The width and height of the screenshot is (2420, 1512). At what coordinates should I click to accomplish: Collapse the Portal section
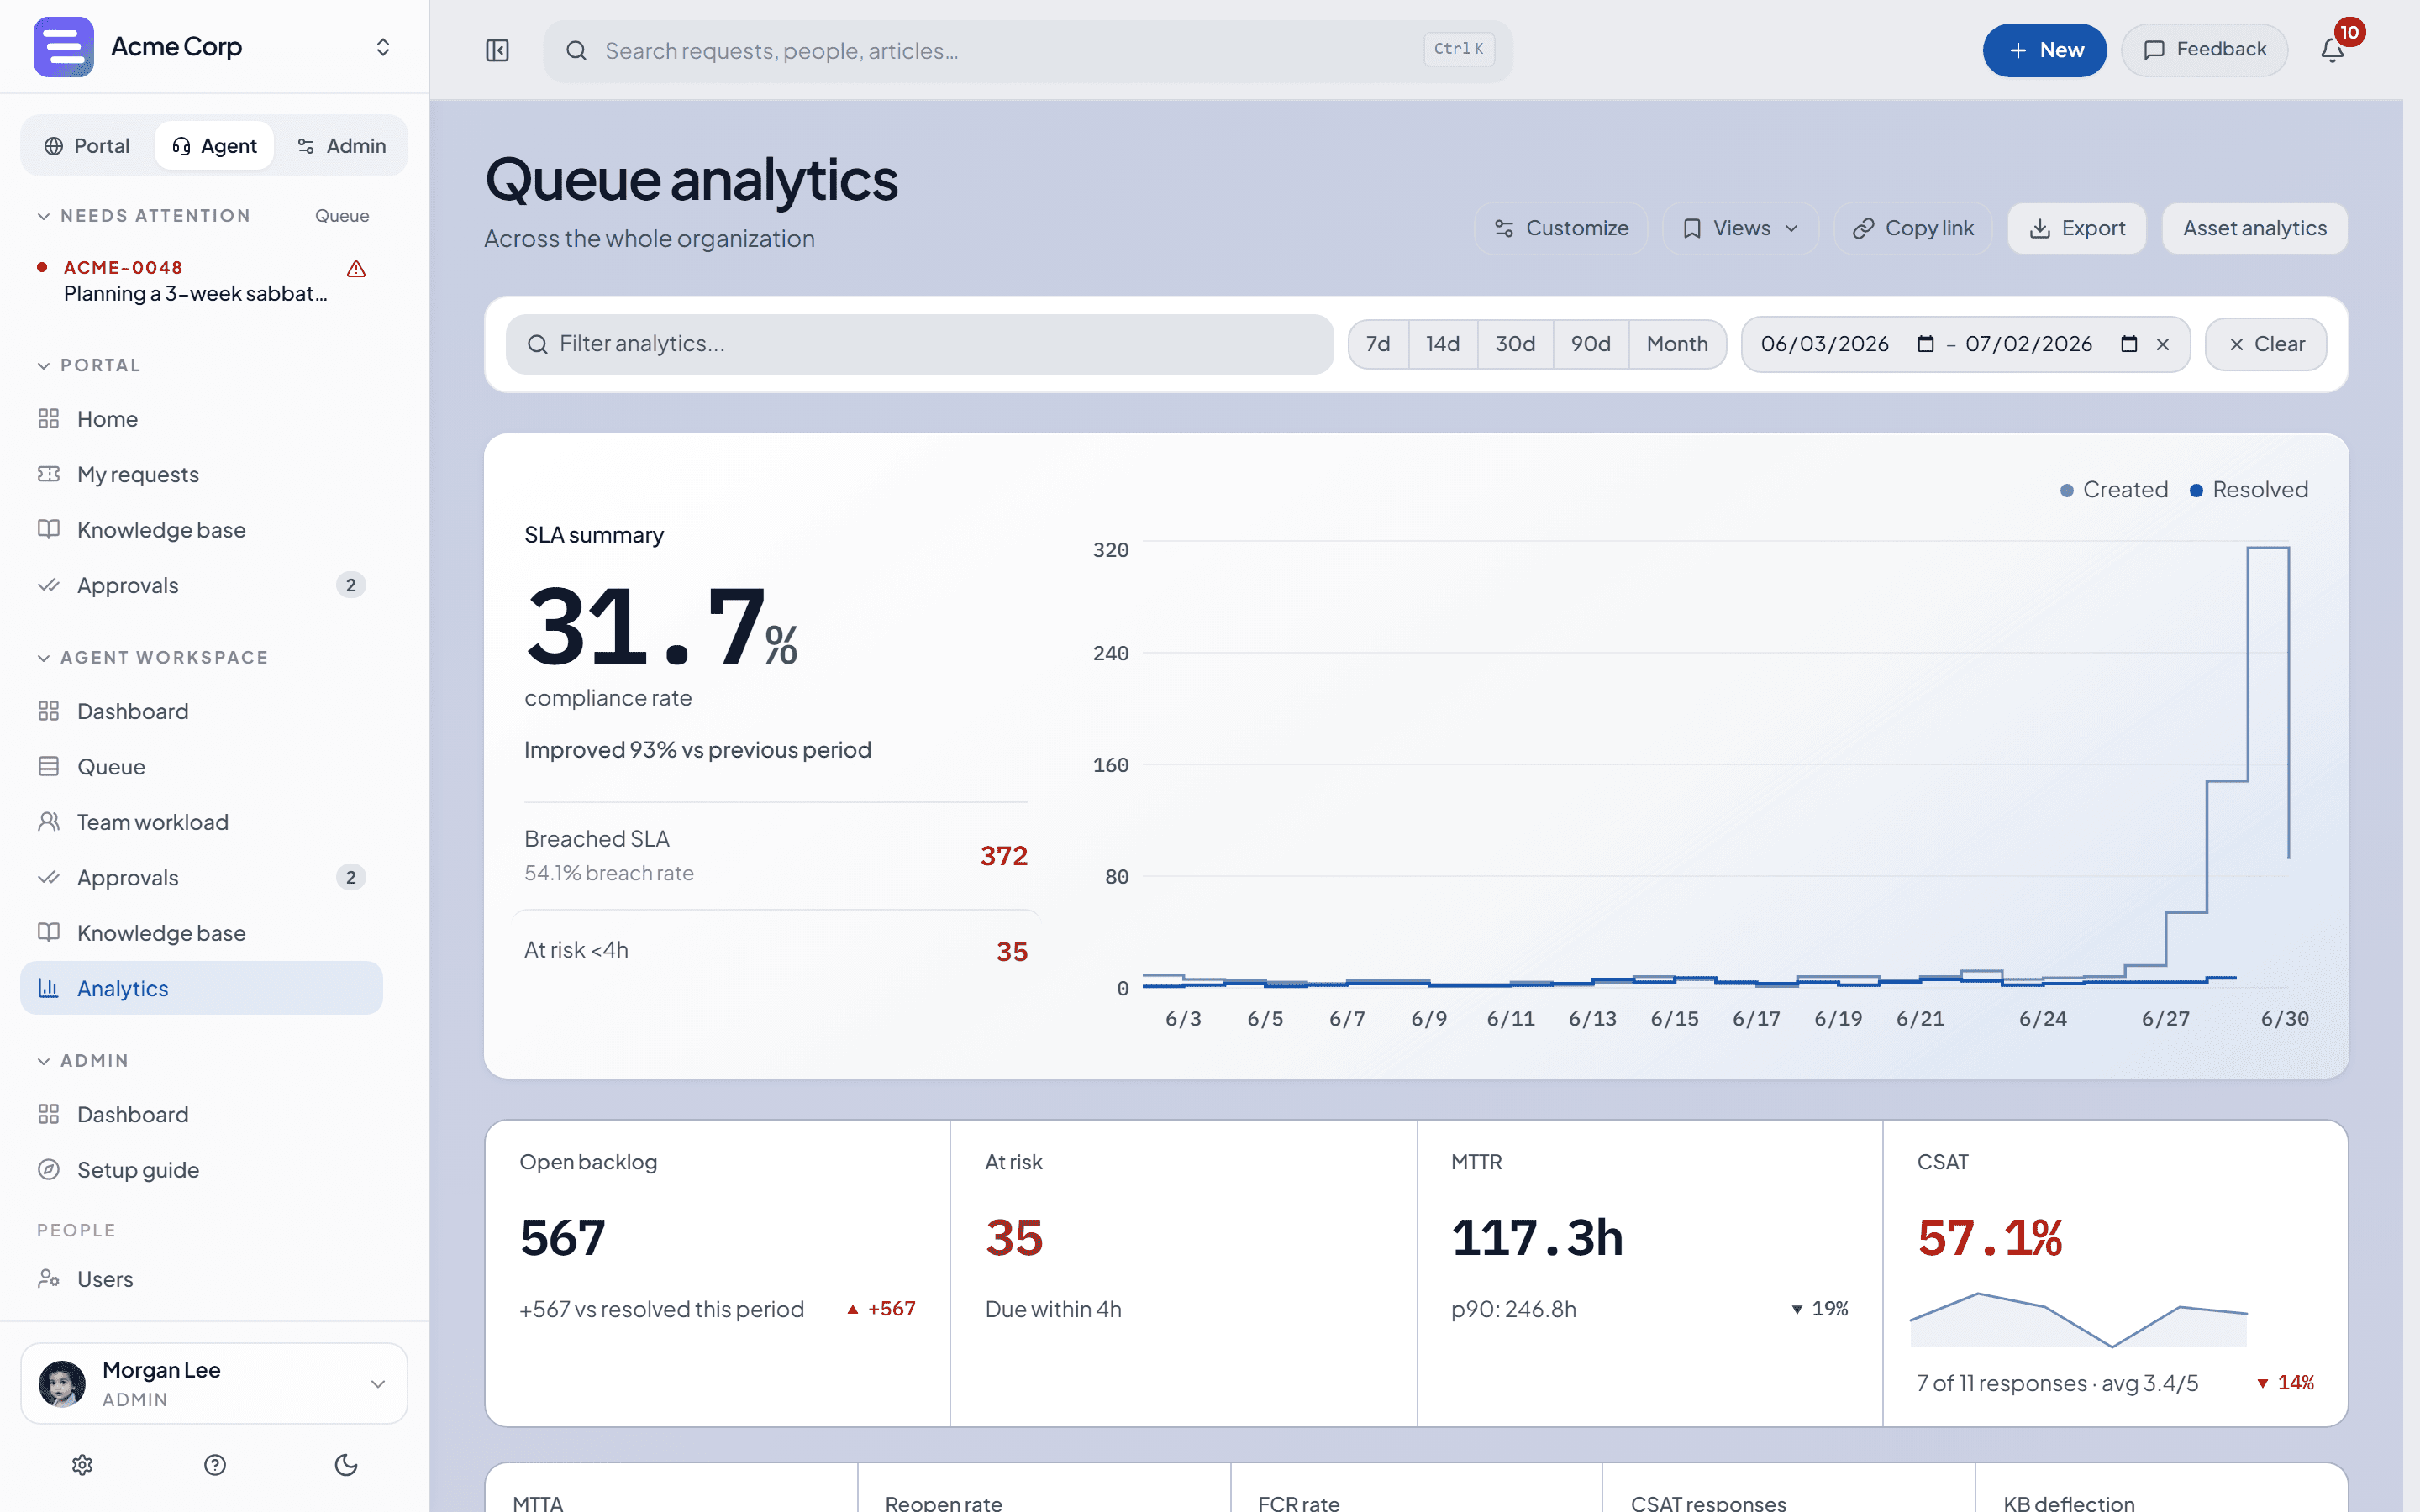click(x=44, y=366)
